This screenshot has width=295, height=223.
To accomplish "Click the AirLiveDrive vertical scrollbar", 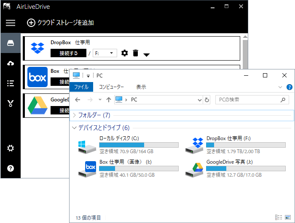I will tap(245, 54).
